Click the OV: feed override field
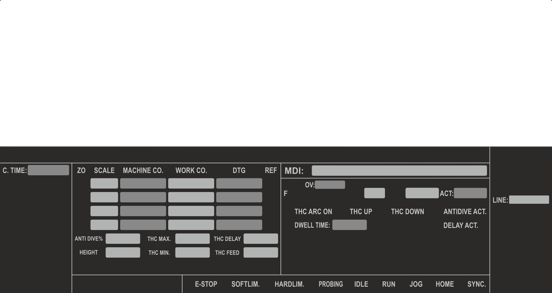This screenshot has width=552, height=293. click(330, 185)
